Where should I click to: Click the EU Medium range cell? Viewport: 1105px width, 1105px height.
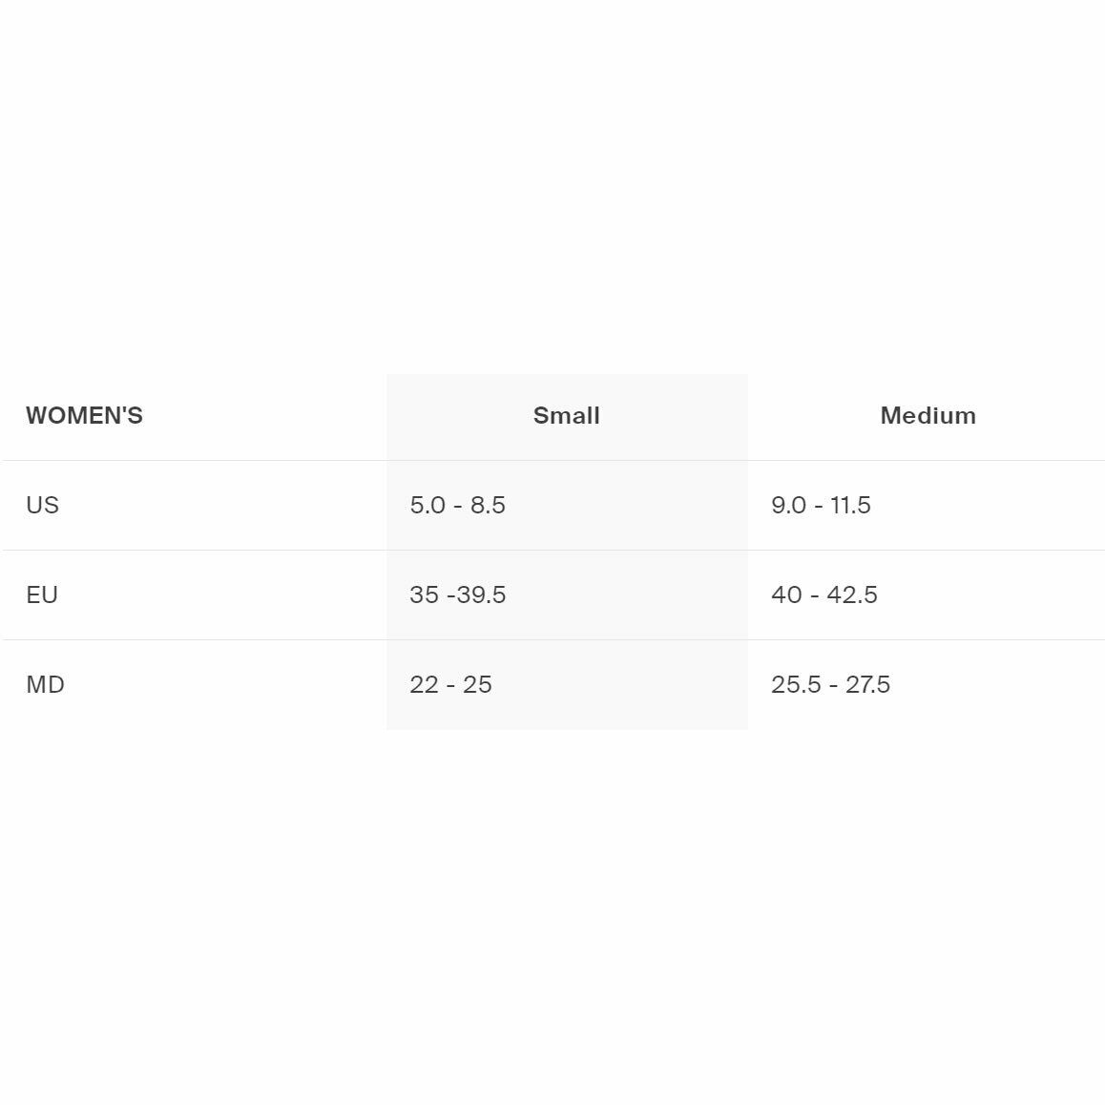(x=824, y=594)
